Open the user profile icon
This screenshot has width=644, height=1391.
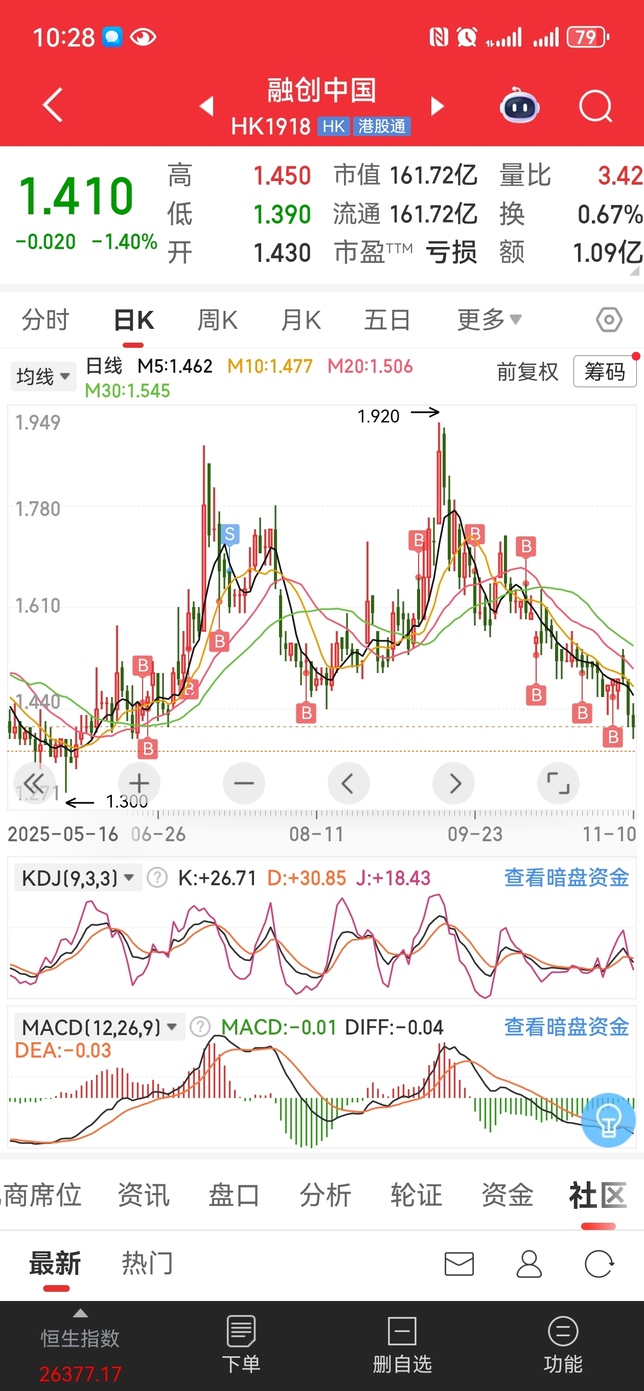529,1264
